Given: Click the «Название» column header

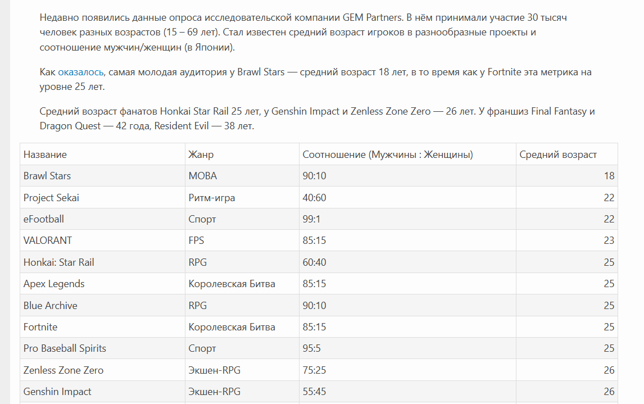Looking at the screenshot, I should 45,155.
